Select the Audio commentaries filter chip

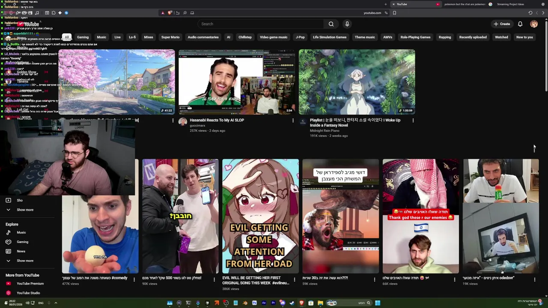(x=203, y=37)
